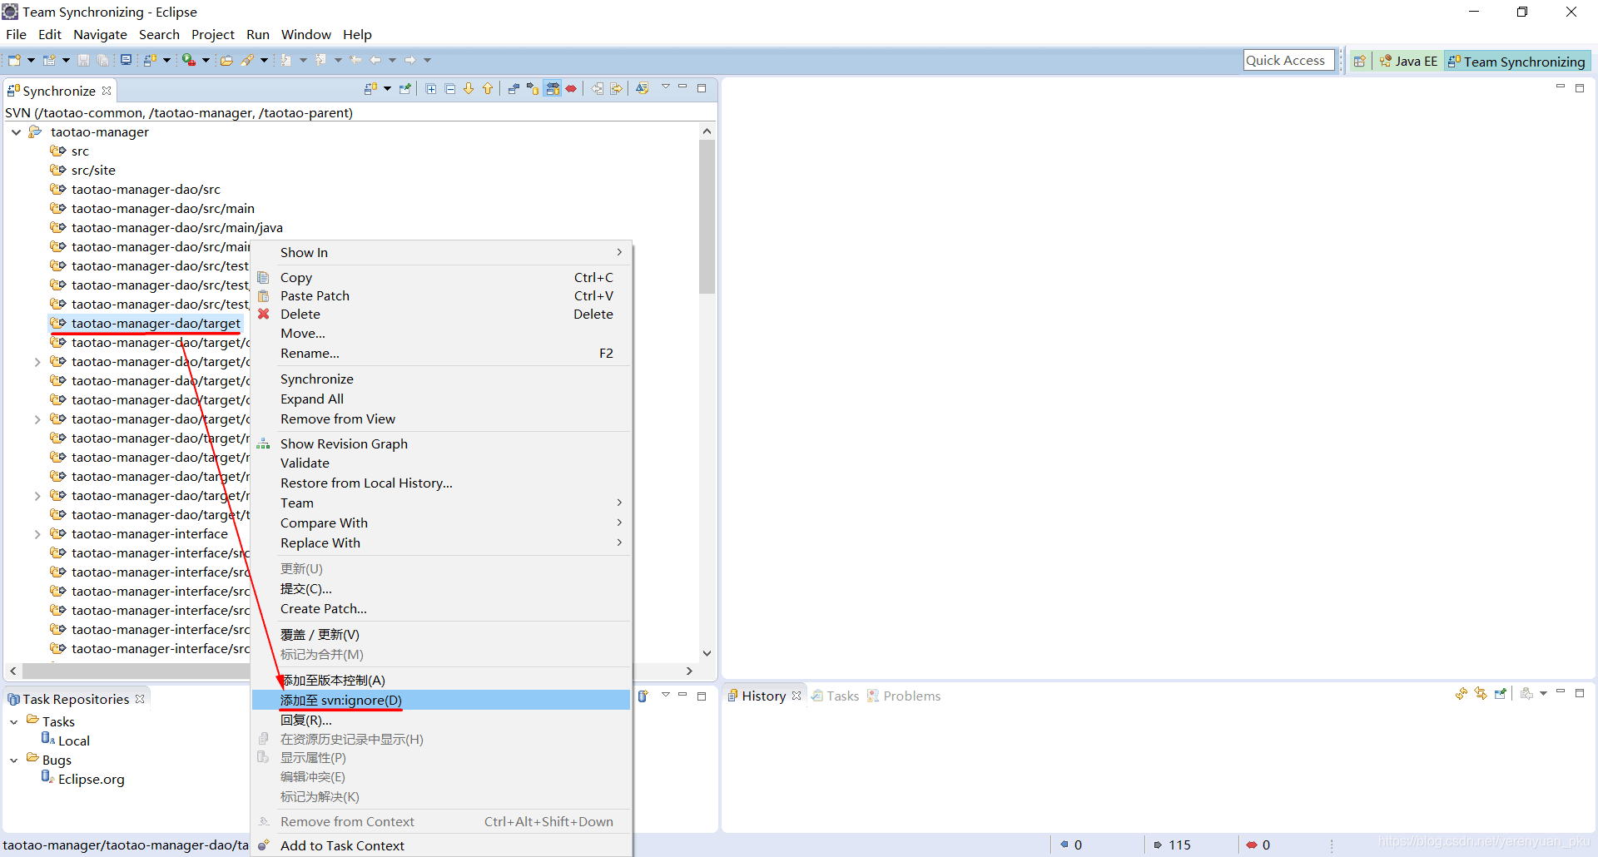Screen dimensions: 1598x857
Task: Minimize the History panel
Action: (1561, 691)
